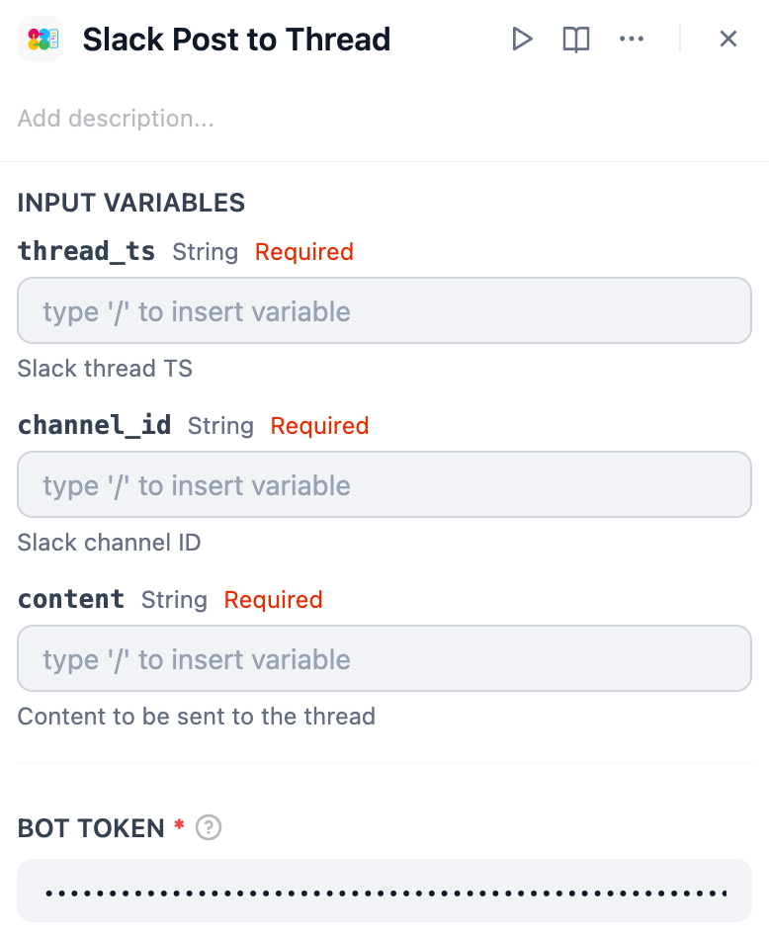Image resolution: width=769 pixels, height=939 pixels.
Task: Click the thread_ts variable name label
Action: click(x=87, y=252)
